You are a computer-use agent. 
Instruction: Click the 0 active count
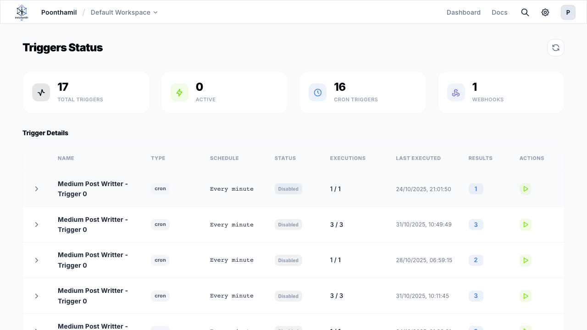[x=199, y=87]
